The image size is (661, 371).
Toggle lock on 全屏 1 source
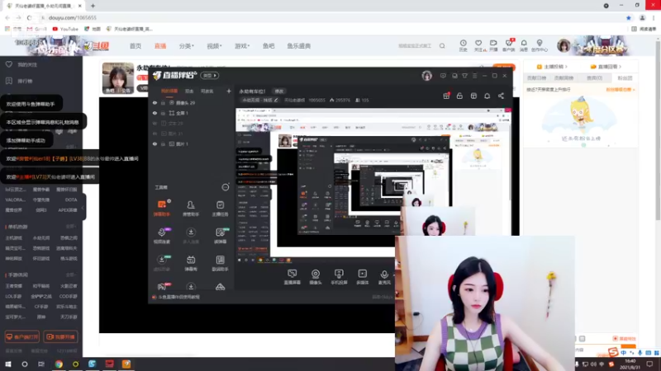coord(163,113)
